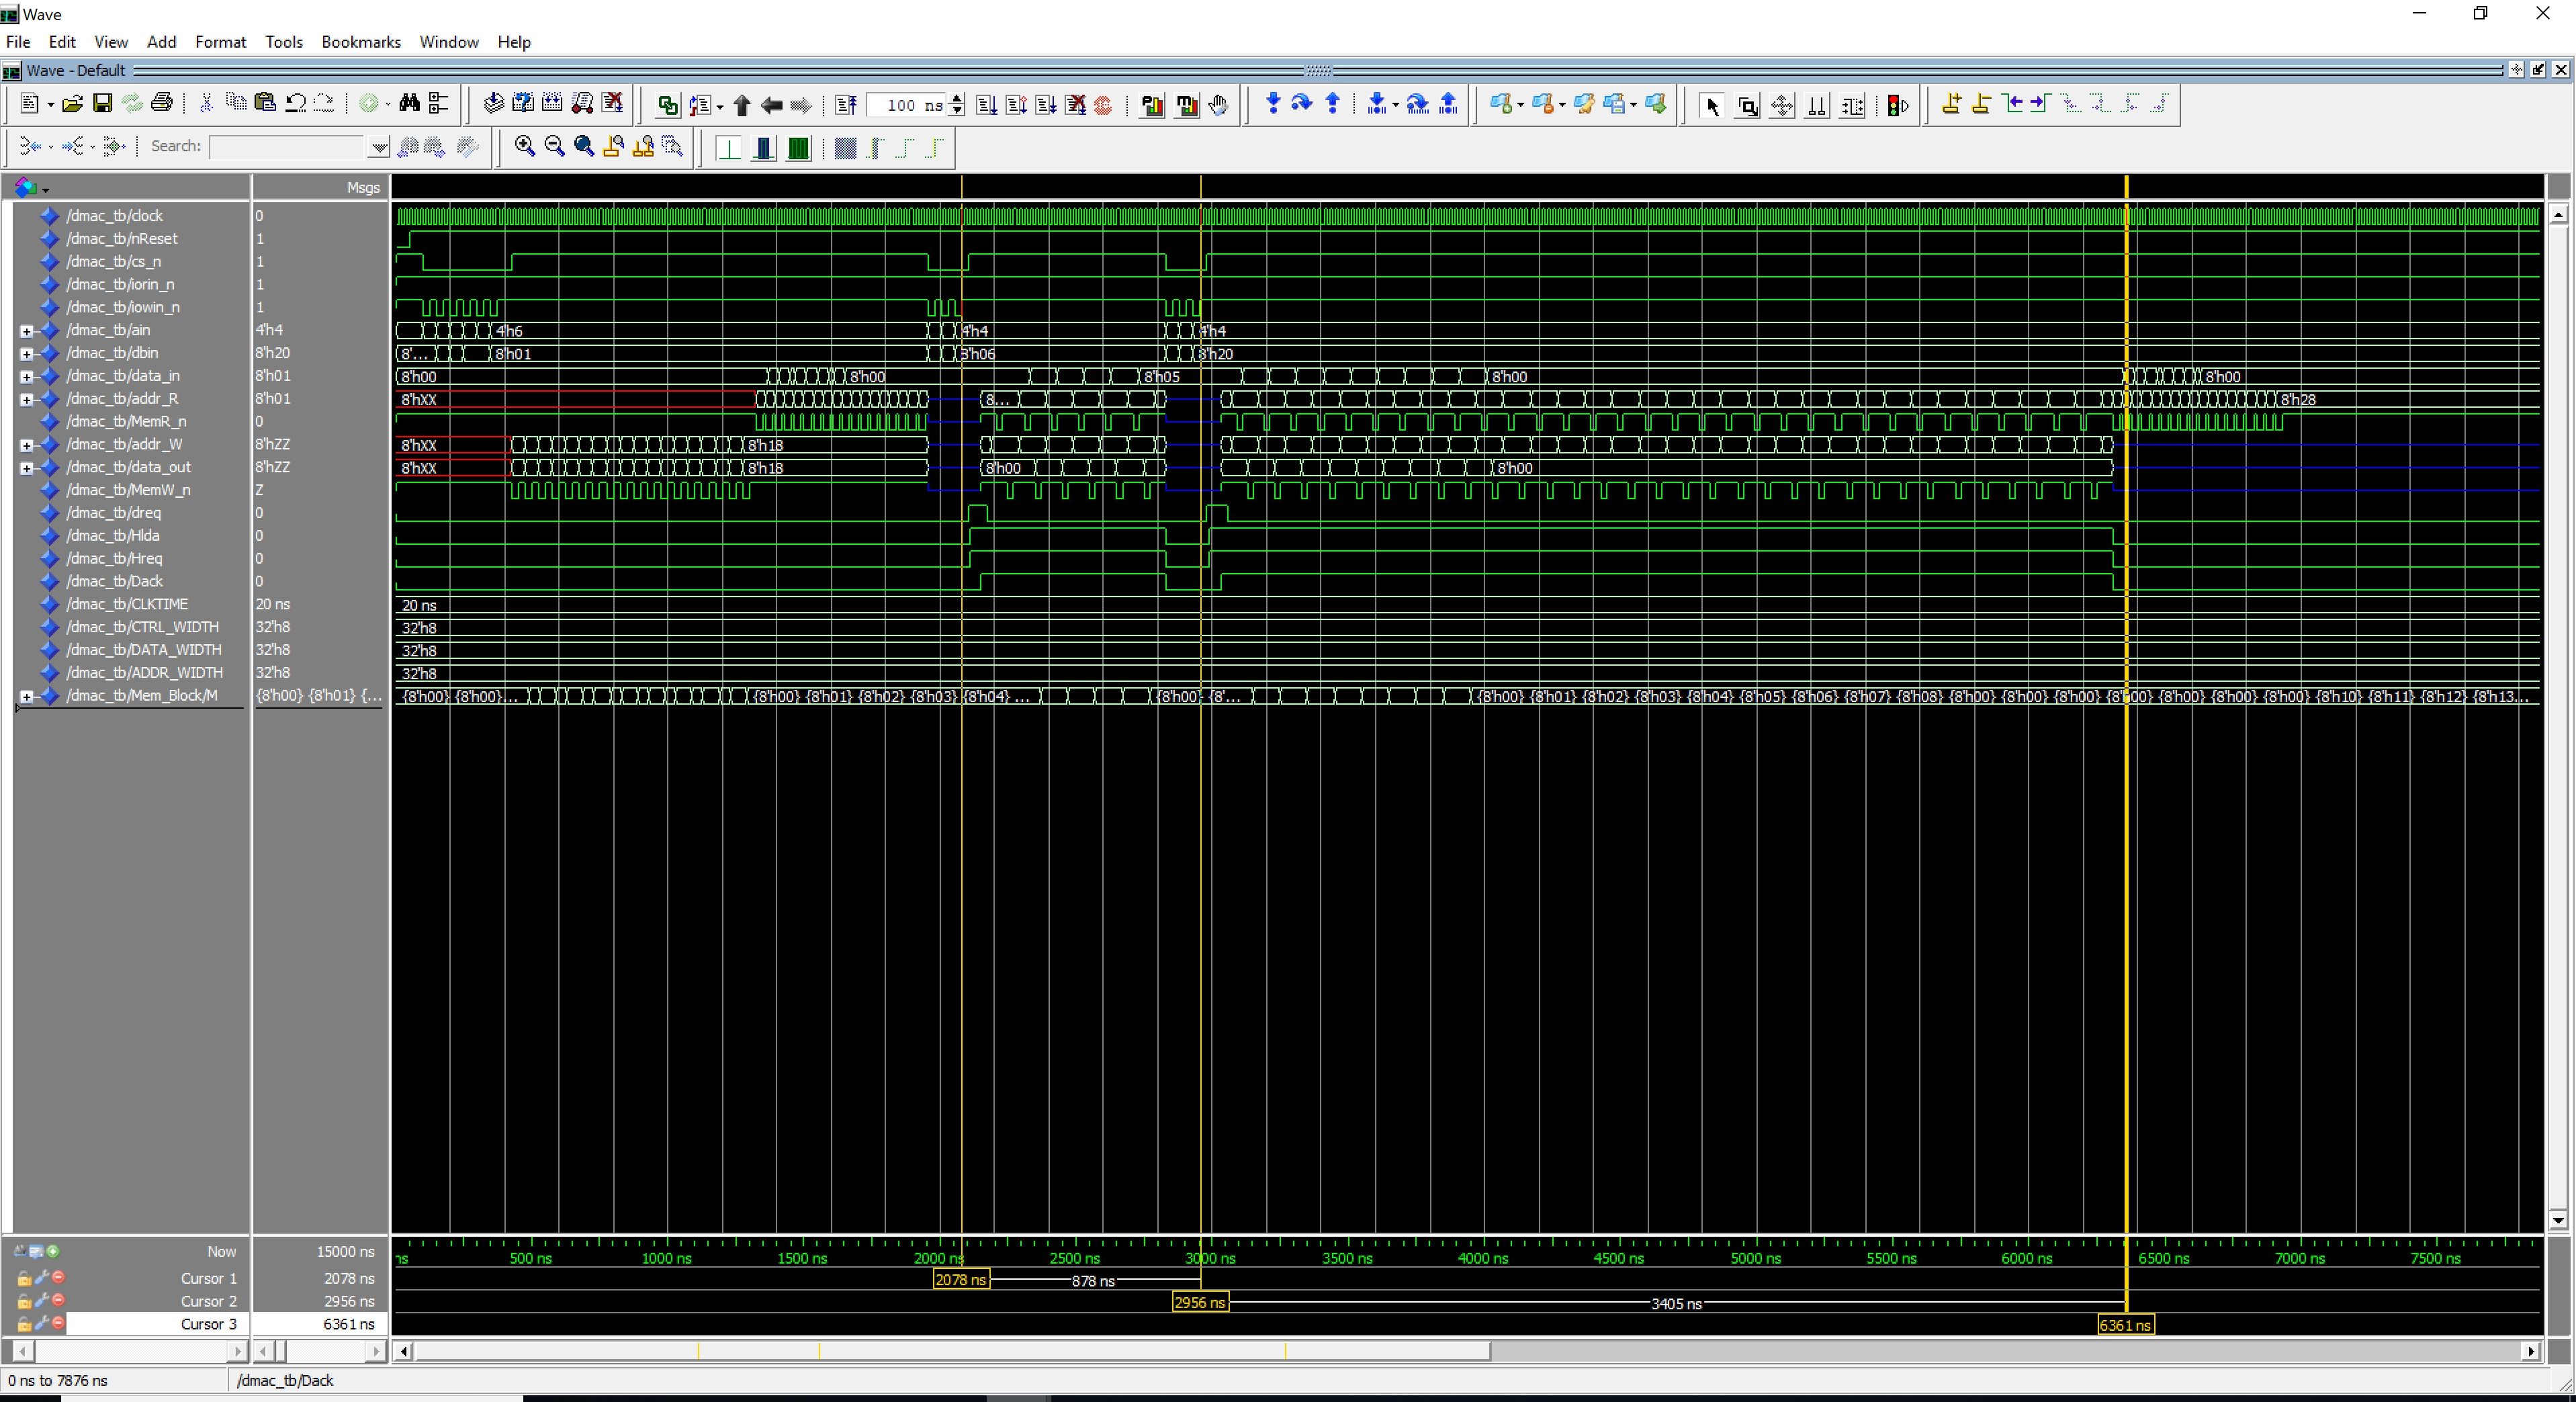Open the Search field dropdown arrow

378,147
